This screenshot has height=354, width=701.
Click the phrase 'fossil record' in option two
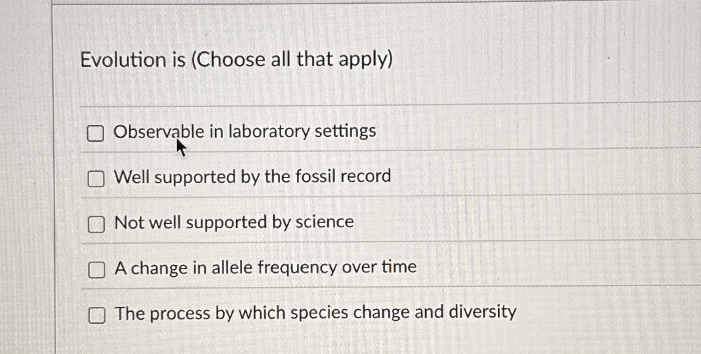pyautogui.click(x=345, y=176)
